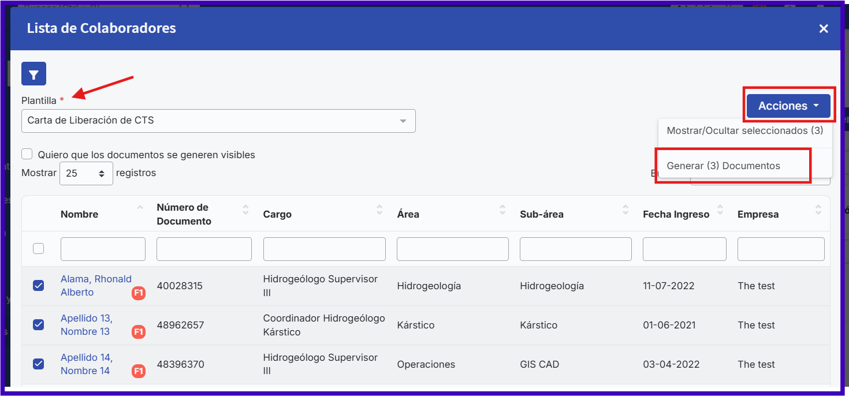Uncheck the Alama, Rhonald Alberto row
The width and height of the screenshot is (849, 396).
point(38,286)
